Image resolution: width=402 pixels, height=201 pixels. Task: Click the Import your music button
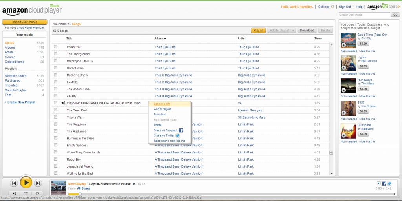[25, 22]
